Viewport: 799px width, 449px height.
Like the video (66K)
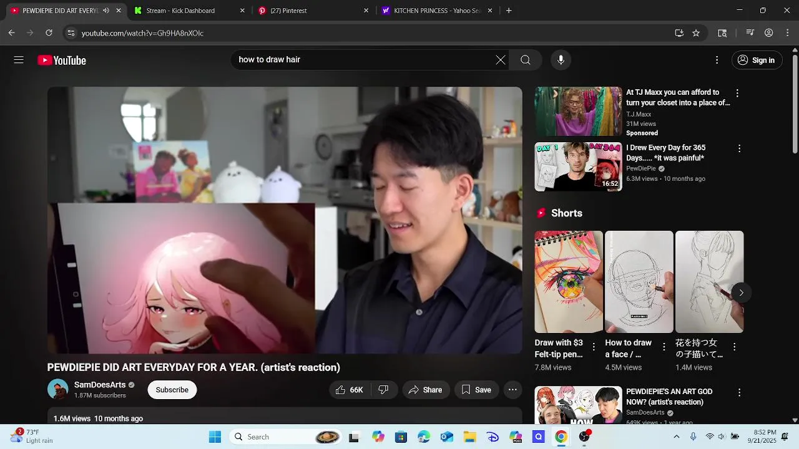(350, 390)
